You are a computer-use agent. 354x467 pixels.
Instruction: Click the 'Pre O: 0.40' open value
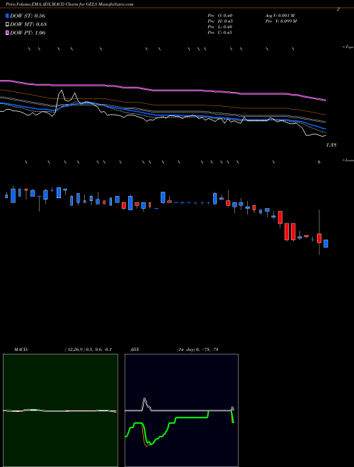pos(220,16)
